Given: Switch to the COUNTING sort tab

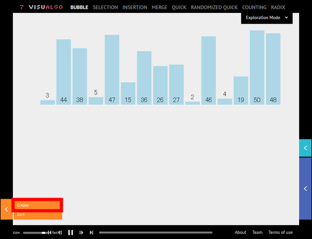Looking at the screenshot, I should (x=254, y=7).
